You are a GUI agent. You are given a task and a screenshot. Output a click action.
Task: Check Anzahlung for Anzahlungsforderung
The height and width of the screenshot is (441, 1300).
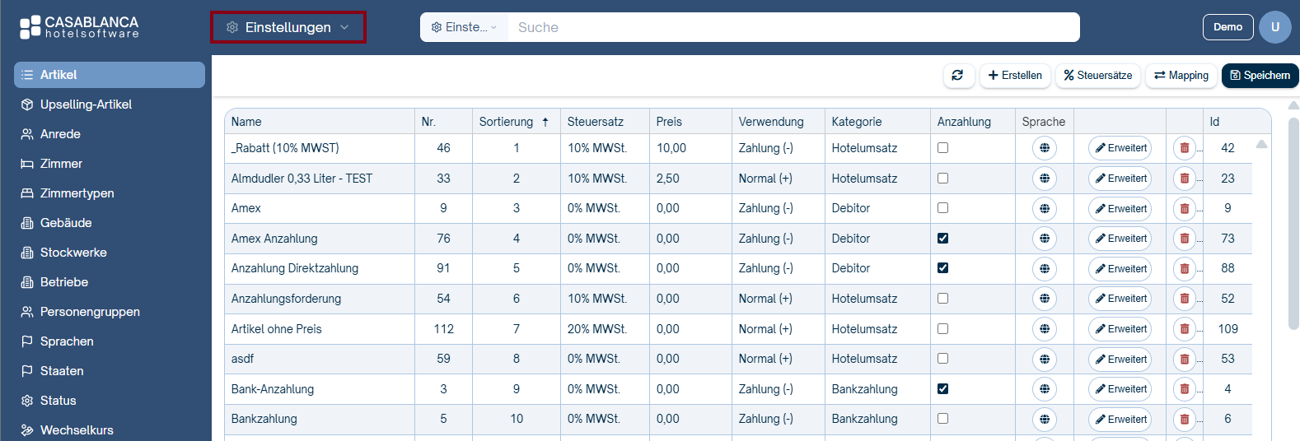click(942, 299)
